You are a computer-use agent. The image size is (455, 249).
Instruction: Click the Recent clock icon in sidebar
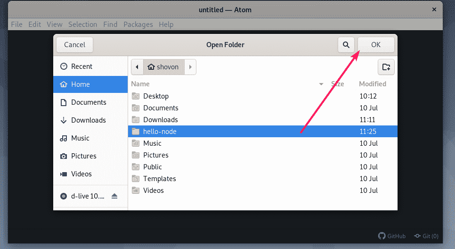coord(64,66)
